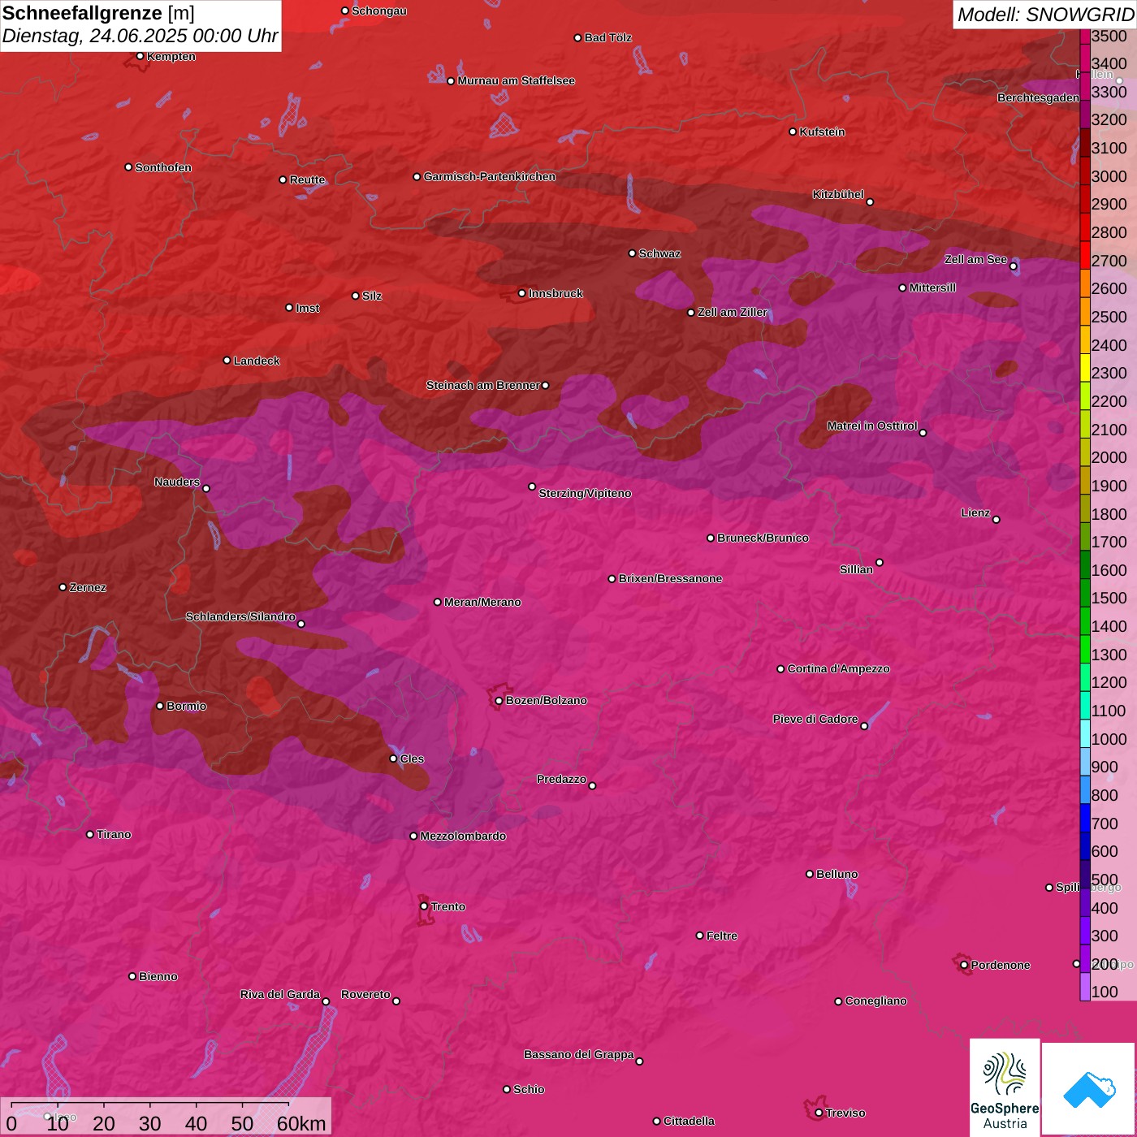Click the Schwaz city label
Image resolution: width=1137 pixels, height=1137 pixels.
click(659, 253)
